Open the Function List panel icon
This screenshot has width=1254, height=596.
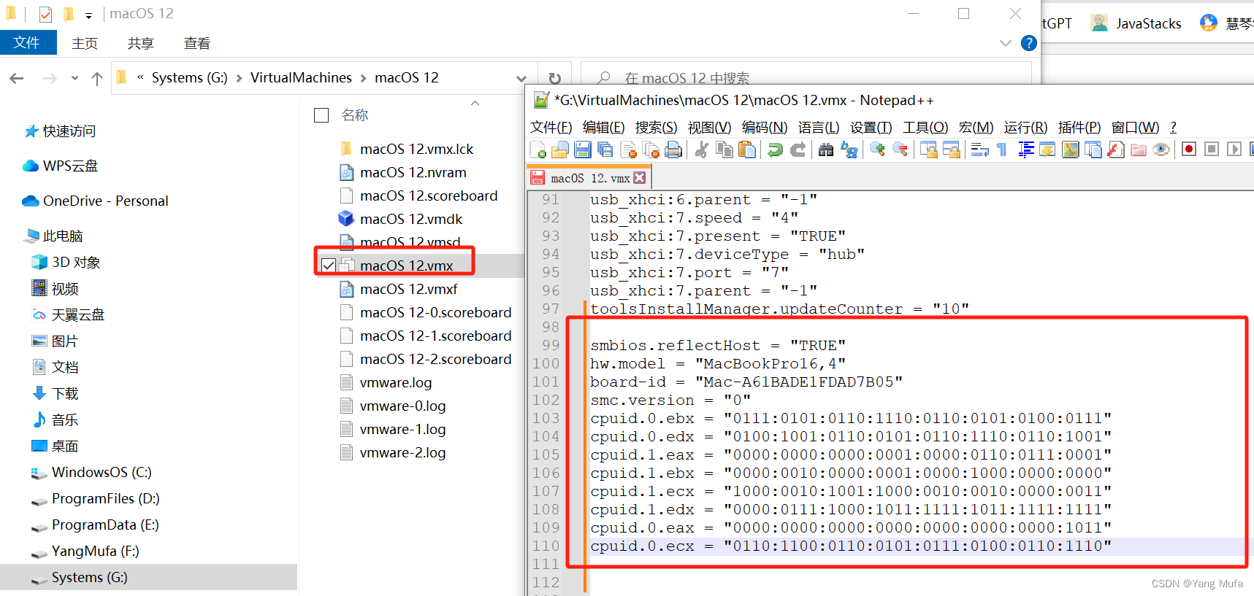click(x=1116, y=150)
